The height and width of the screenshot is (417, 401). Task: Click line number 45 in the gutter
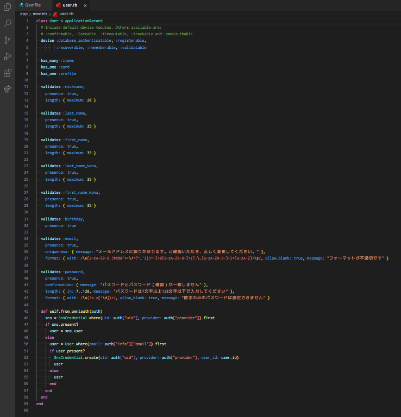tap(26, 311)
